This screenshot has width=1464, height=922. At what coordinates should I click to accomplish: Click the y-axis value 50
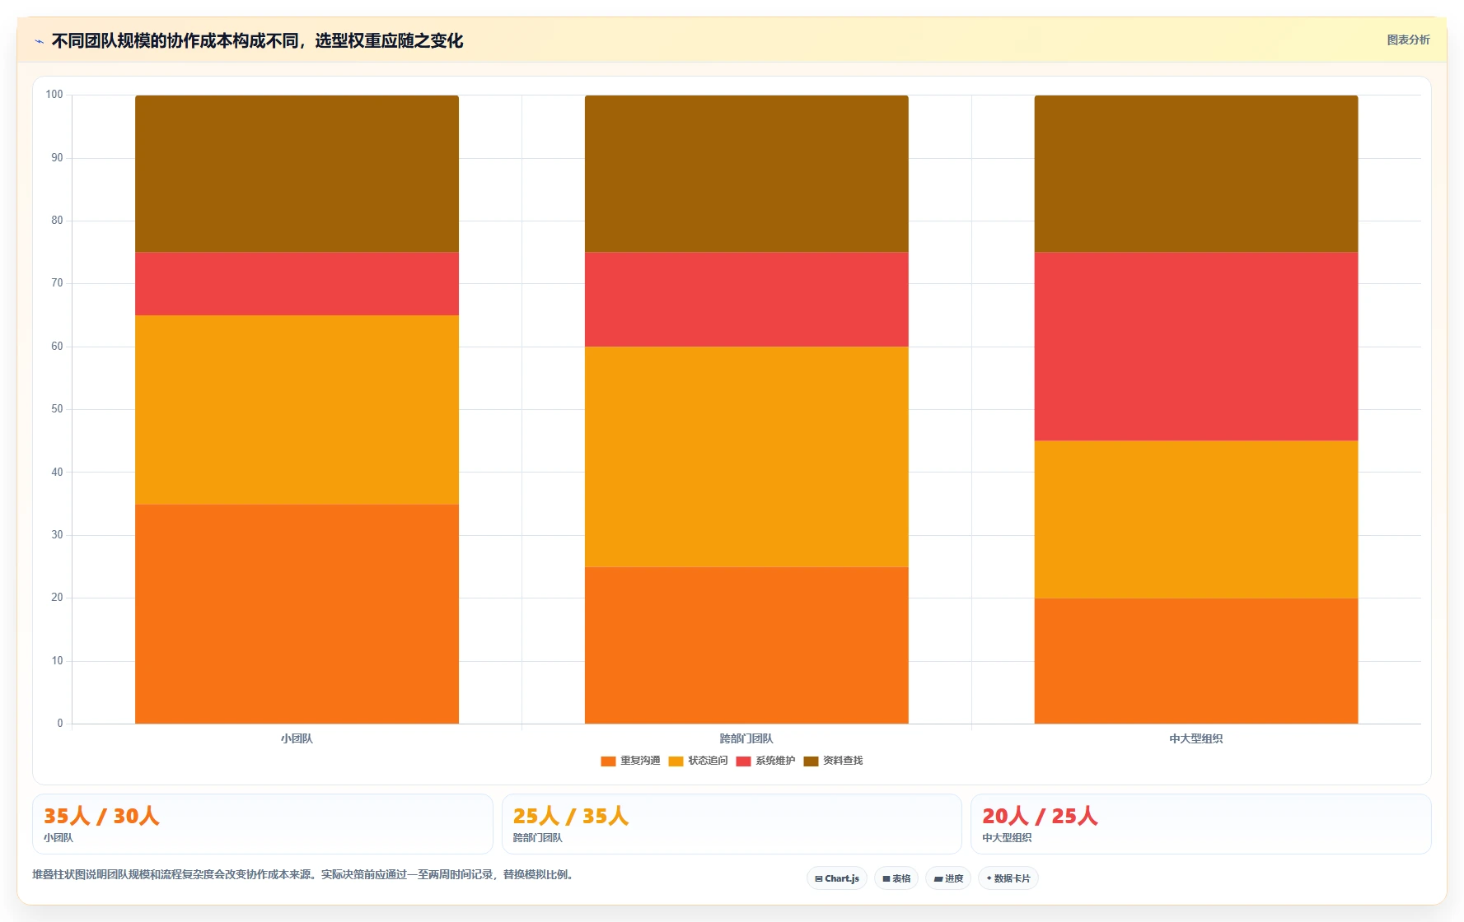tap(57, 409)
